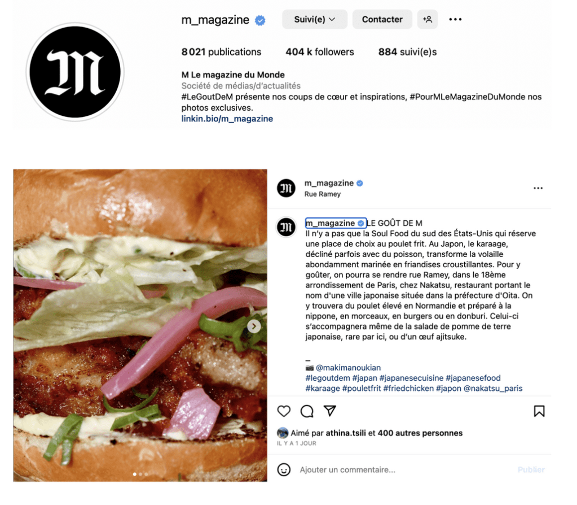577x505 pixels.
Task: View the 404 k followers list
Action: (x=320, y=52)
